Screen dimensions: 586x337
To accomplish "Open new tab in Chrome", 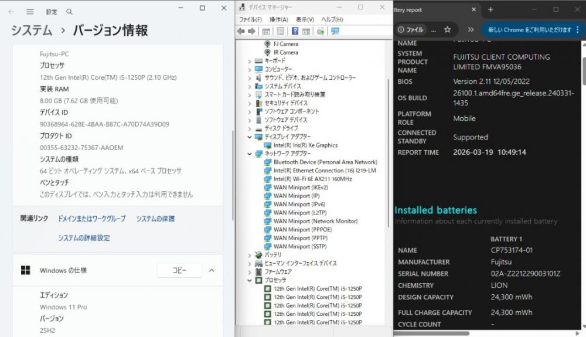I will (490, 10).
